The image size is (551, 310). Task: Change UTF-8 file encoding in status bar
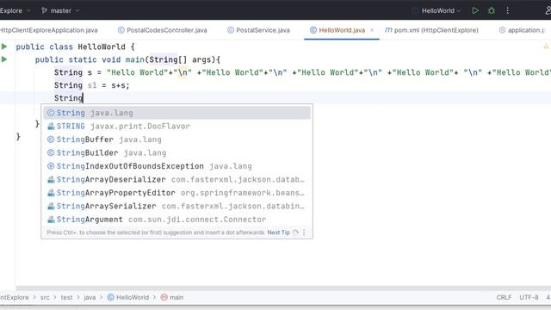pos(529,297)
